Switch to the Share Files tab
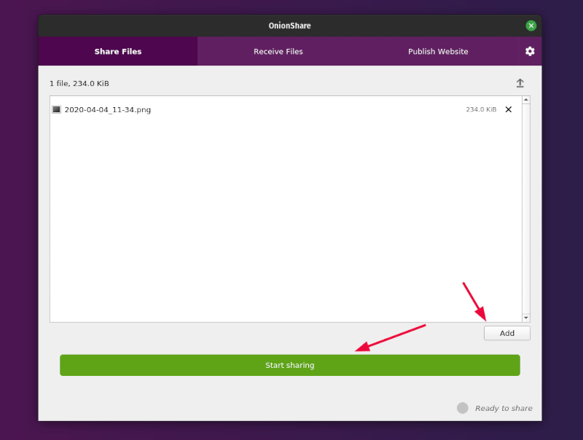583x440 pixels. coord(118,52)
